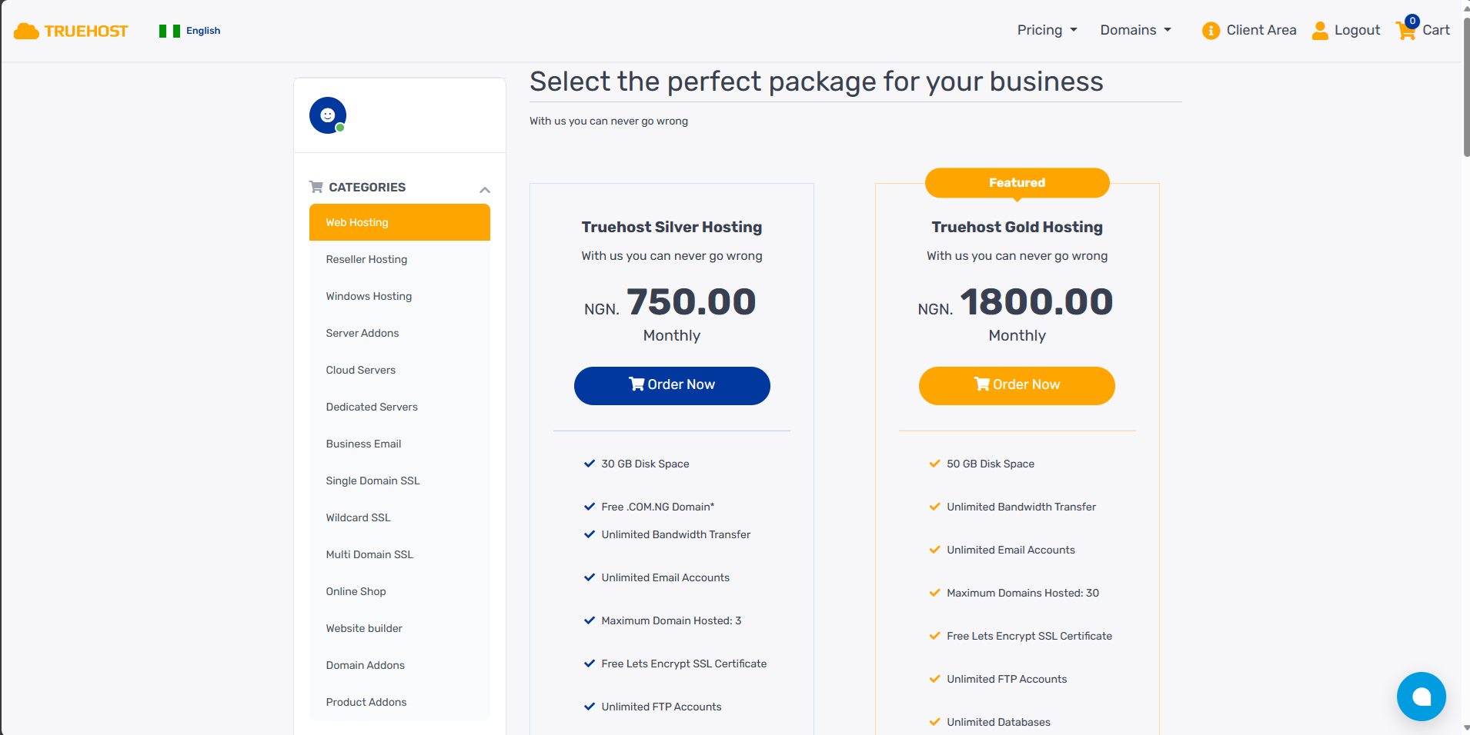This screenshot has height=735, width=1470.
Task: Switch to the Reseller Hosting category
Action: pyautogui.click(x=366, y=259)
